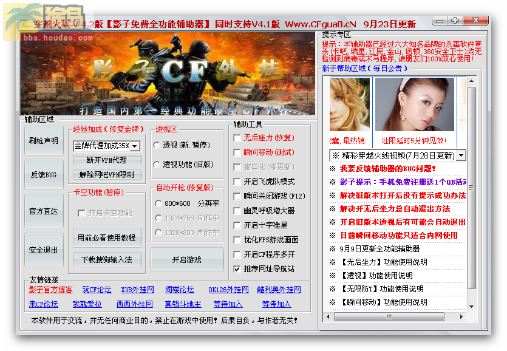Click the blonde woman ad thumbnail
The image size is (507, 351).
tap(350, 104)
